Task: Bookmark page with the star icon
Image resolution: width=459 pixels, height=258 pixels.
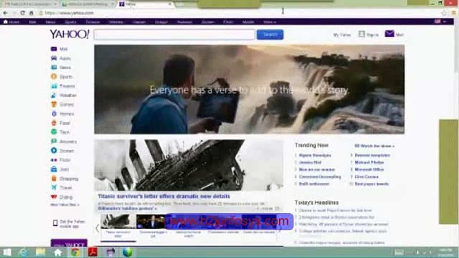Action: click(x=444, y=13)
